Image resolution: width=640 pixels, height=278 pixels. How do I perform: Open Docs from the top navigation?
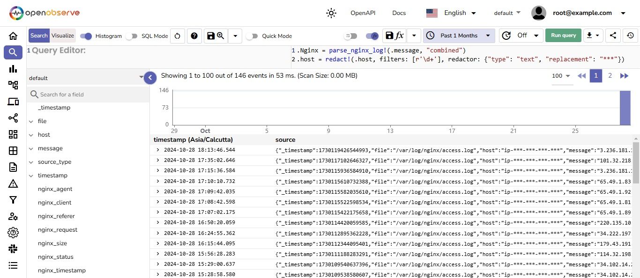click(399, 13)
